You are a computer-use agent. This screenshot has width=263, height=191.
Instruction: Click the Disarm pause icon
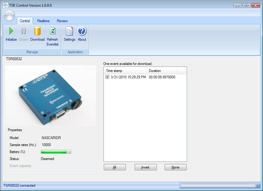(24, 31)
